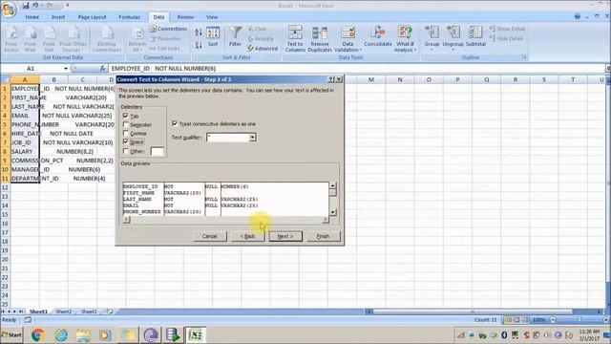Click data preview scroll right arrow
The image size is (611, 344).
(x=326, y=220)
